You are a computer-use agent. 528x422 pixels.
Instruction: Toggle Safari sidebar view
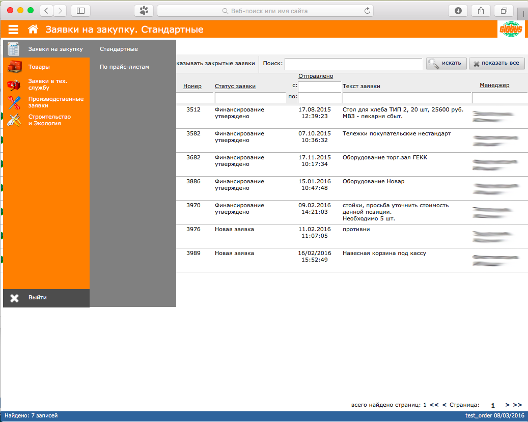tap(80, 11)
